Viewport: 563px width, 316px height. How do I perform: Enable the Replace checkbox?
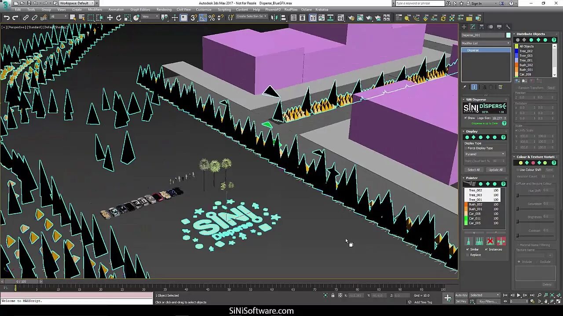pos(468,255)
